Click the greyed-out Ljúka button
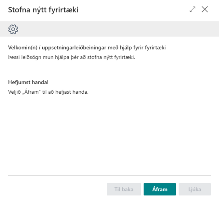The height and width of the screenshot is (202, 219). pos(195,189)
